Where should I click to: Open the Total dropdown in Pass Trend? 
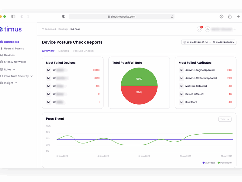click(225, 119)
